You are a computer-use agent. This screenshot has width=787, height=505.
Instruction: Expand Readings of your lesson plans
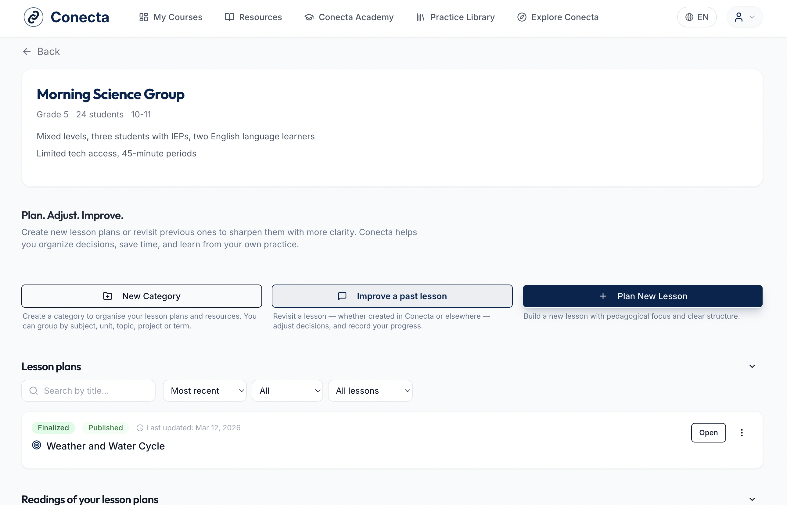752,499
